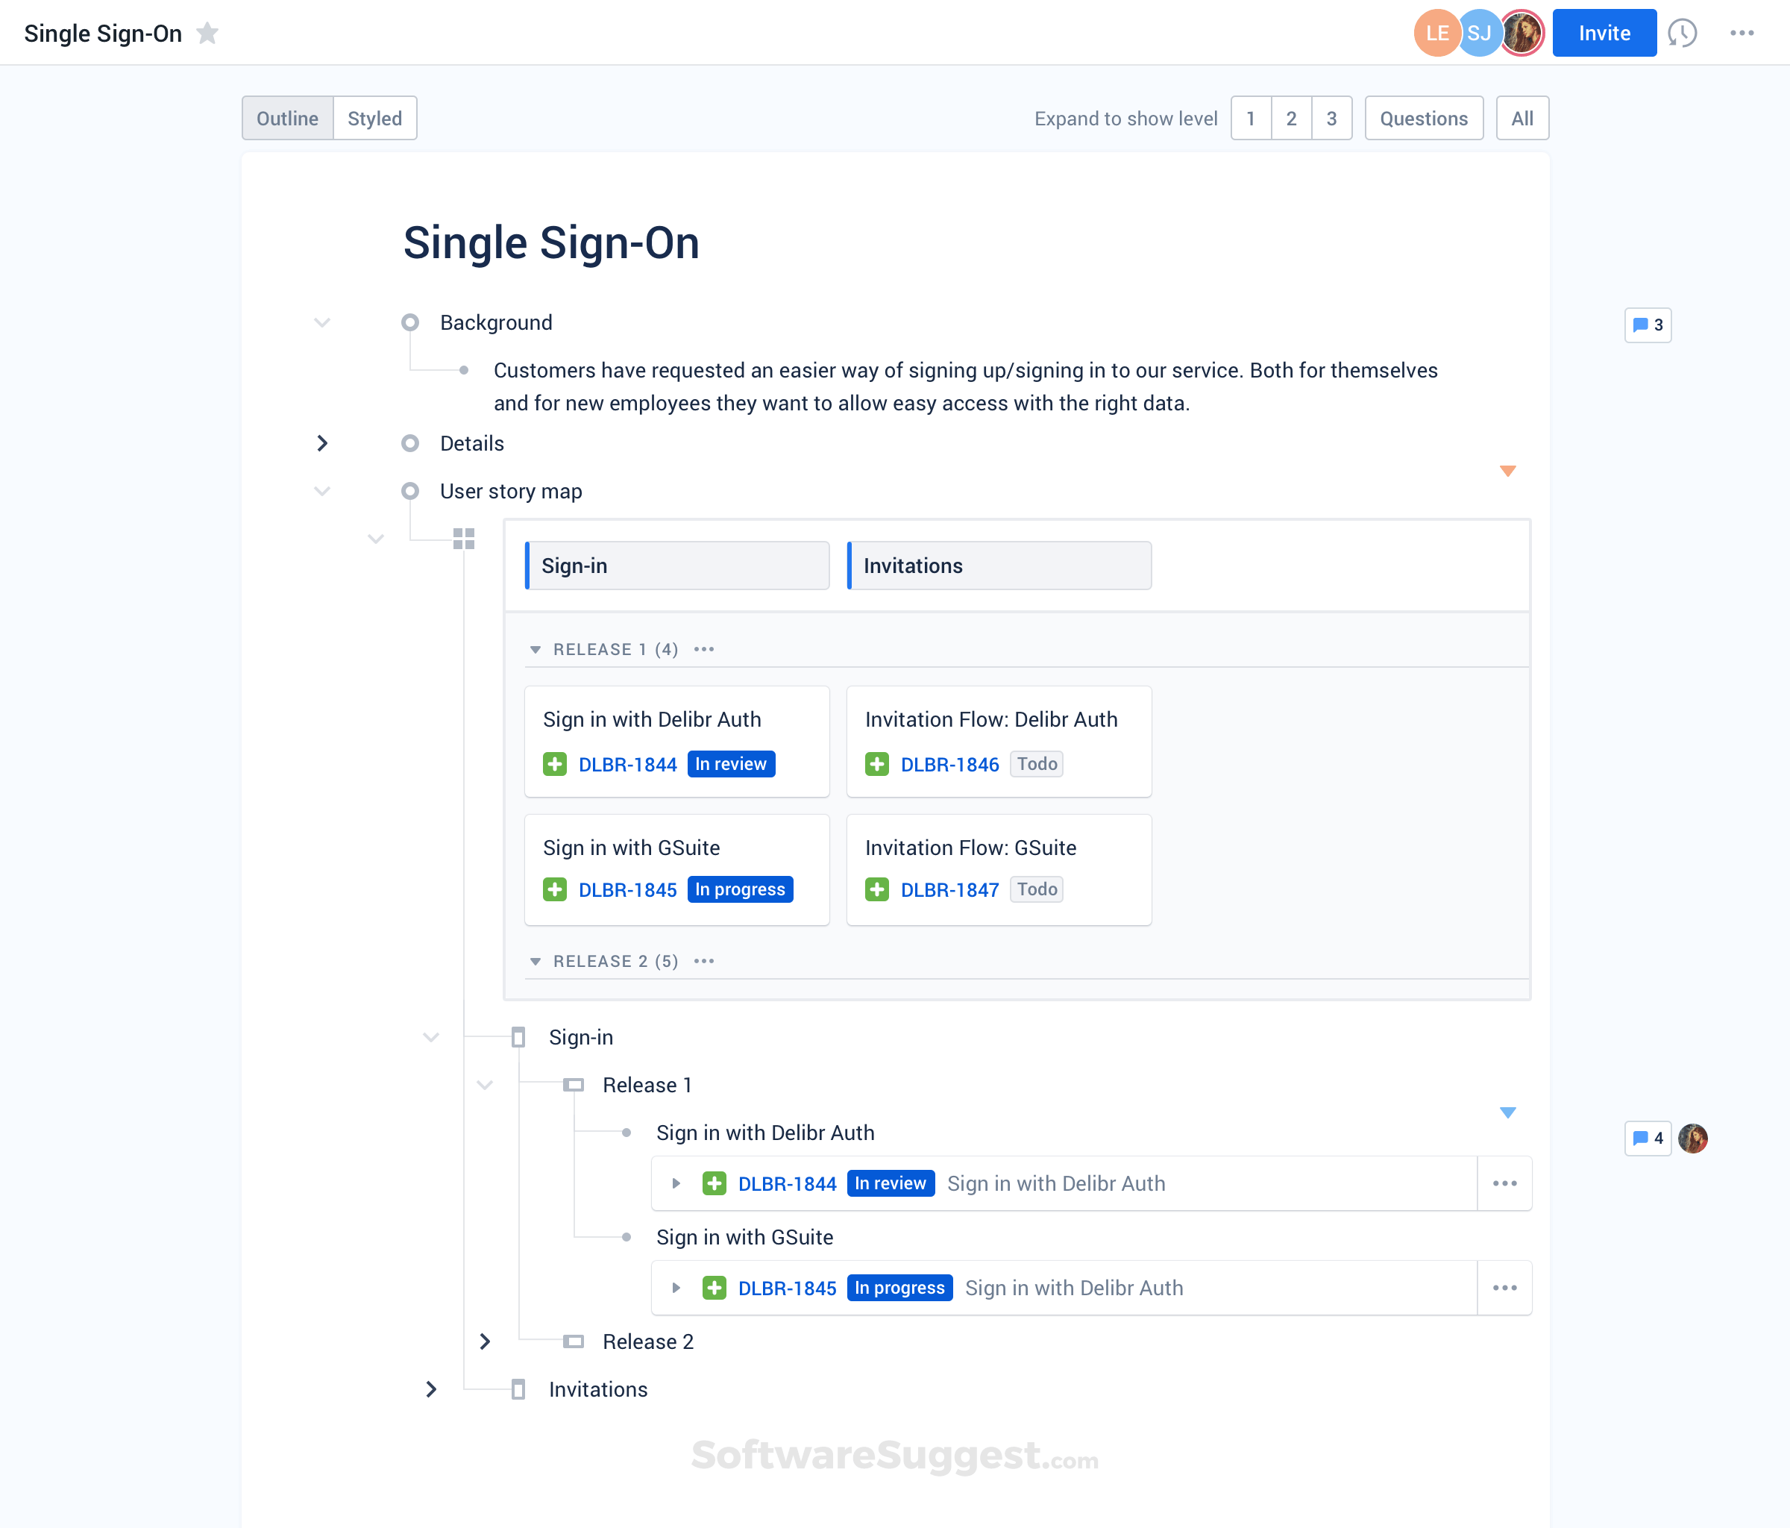Screen dimensions: 1790x1528
Task: Expand Release 2 in the outline tree
Action: (x=486, y=1341)
